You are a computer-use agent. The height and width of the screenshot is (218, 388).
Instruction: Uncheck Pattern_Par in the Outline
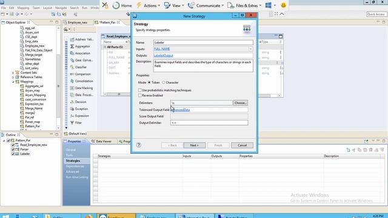click(8, 140)
